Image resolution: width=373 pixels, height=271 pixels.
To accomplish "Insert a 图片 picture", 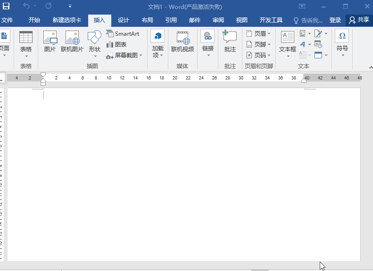I will [x=50, y=41].
